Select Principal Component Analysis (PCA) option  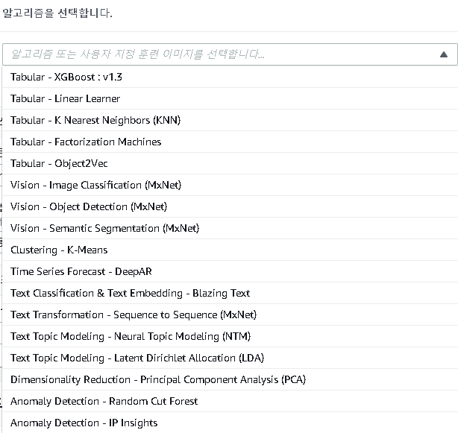[x=230, y=379]
